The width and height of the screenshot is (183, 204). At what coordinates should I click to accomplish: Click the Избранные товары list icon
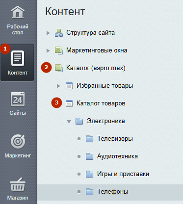(x=69, y=86)
